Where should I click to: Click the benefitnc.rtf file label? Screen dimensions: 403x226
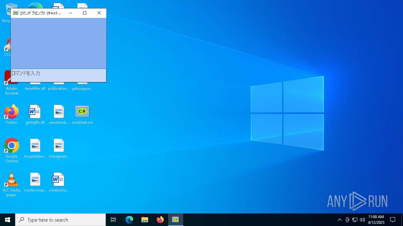(x=35, y=89)
